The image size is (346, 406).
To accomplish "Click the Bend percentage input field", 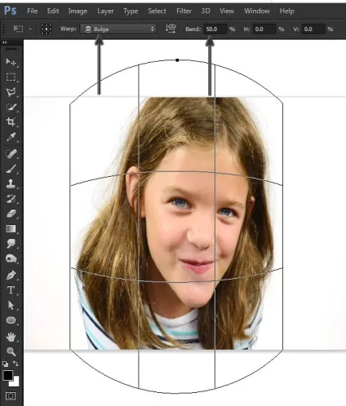I will pyautogui.click(x=215, y=29).
